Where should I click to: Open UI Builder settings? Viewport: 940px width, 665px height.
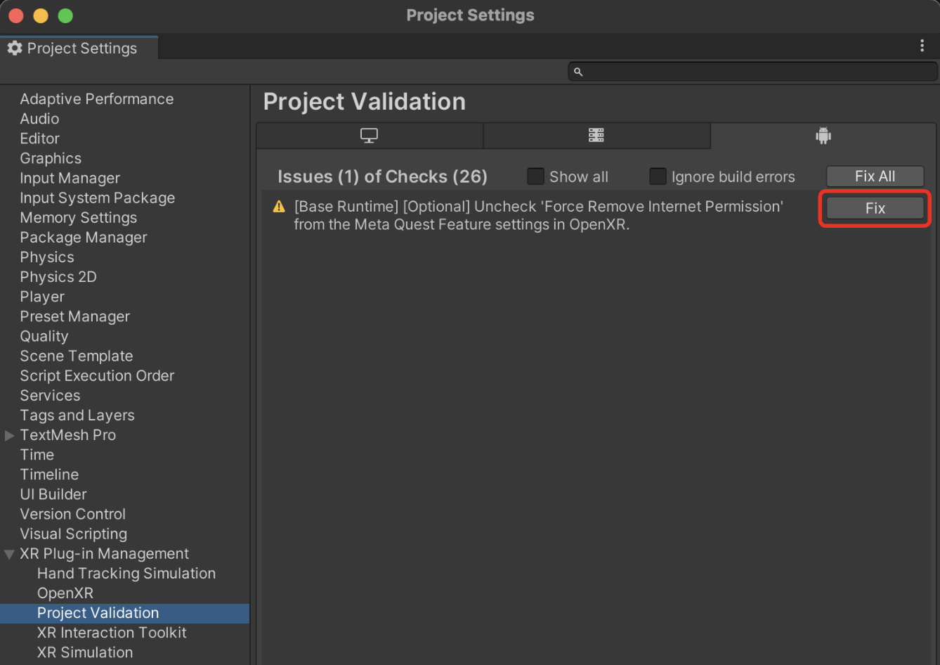tap(53, 494)
